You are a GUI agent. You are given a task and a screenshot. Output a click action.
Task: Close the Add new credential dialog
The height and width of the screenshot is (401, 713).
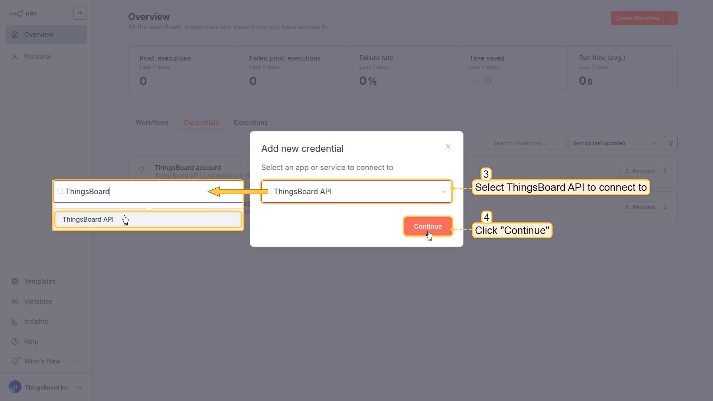448,146
